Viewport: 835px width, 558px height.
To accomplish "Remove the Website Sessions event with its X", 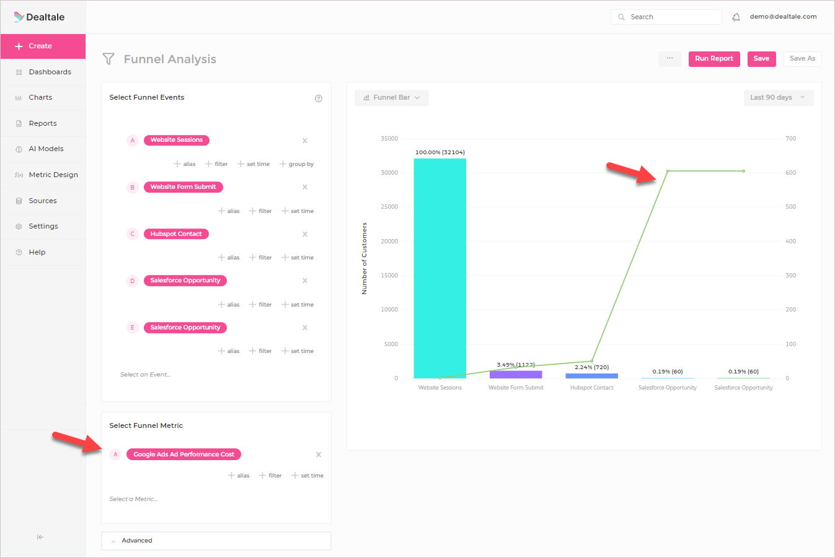I will point(305,141).
